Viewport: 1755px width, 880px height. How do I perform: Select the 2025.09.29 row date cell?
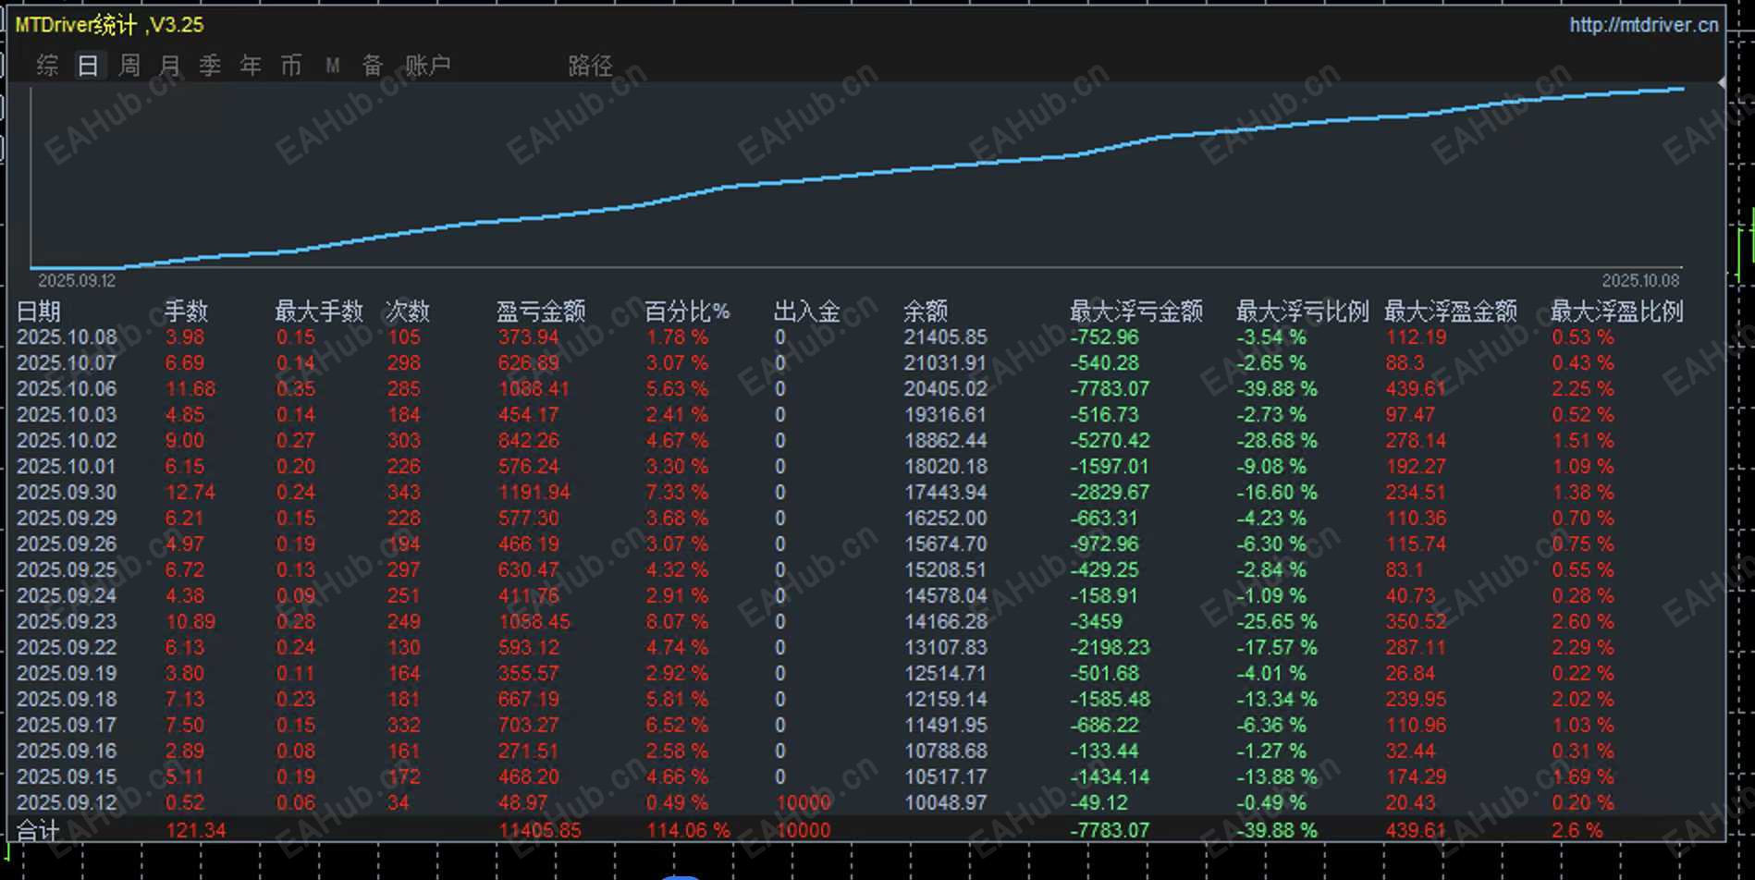click(67, 519)
